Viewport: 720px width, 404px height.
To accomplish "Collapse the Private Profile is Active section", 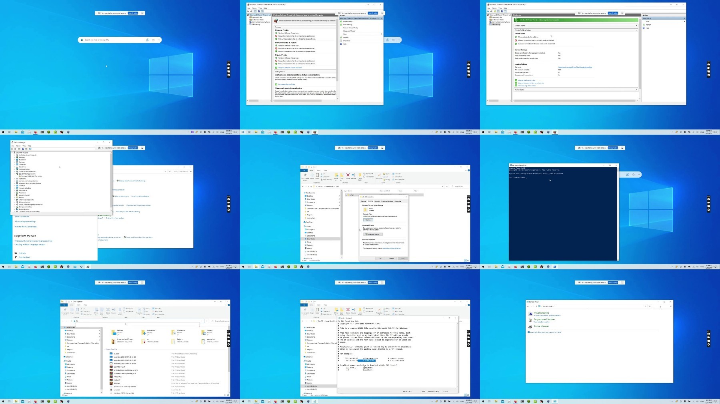I will [x=636, y=30].
